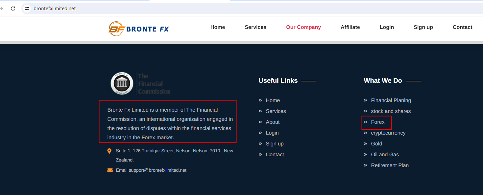Click the support@brontefxlimited.net email text

click(157, 170)
